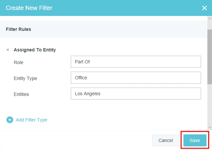Click the scrollbar down arrow
Viewport: 212px width, 150px height.
(209, 127)
